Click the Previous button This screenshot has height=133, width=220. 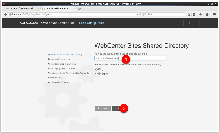(102, 108)
